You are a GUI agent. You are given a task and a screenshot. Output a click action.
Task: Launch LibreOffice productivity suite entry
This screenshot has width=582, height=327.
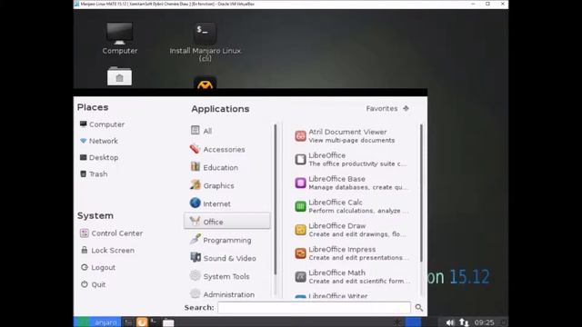click(352, 159)
